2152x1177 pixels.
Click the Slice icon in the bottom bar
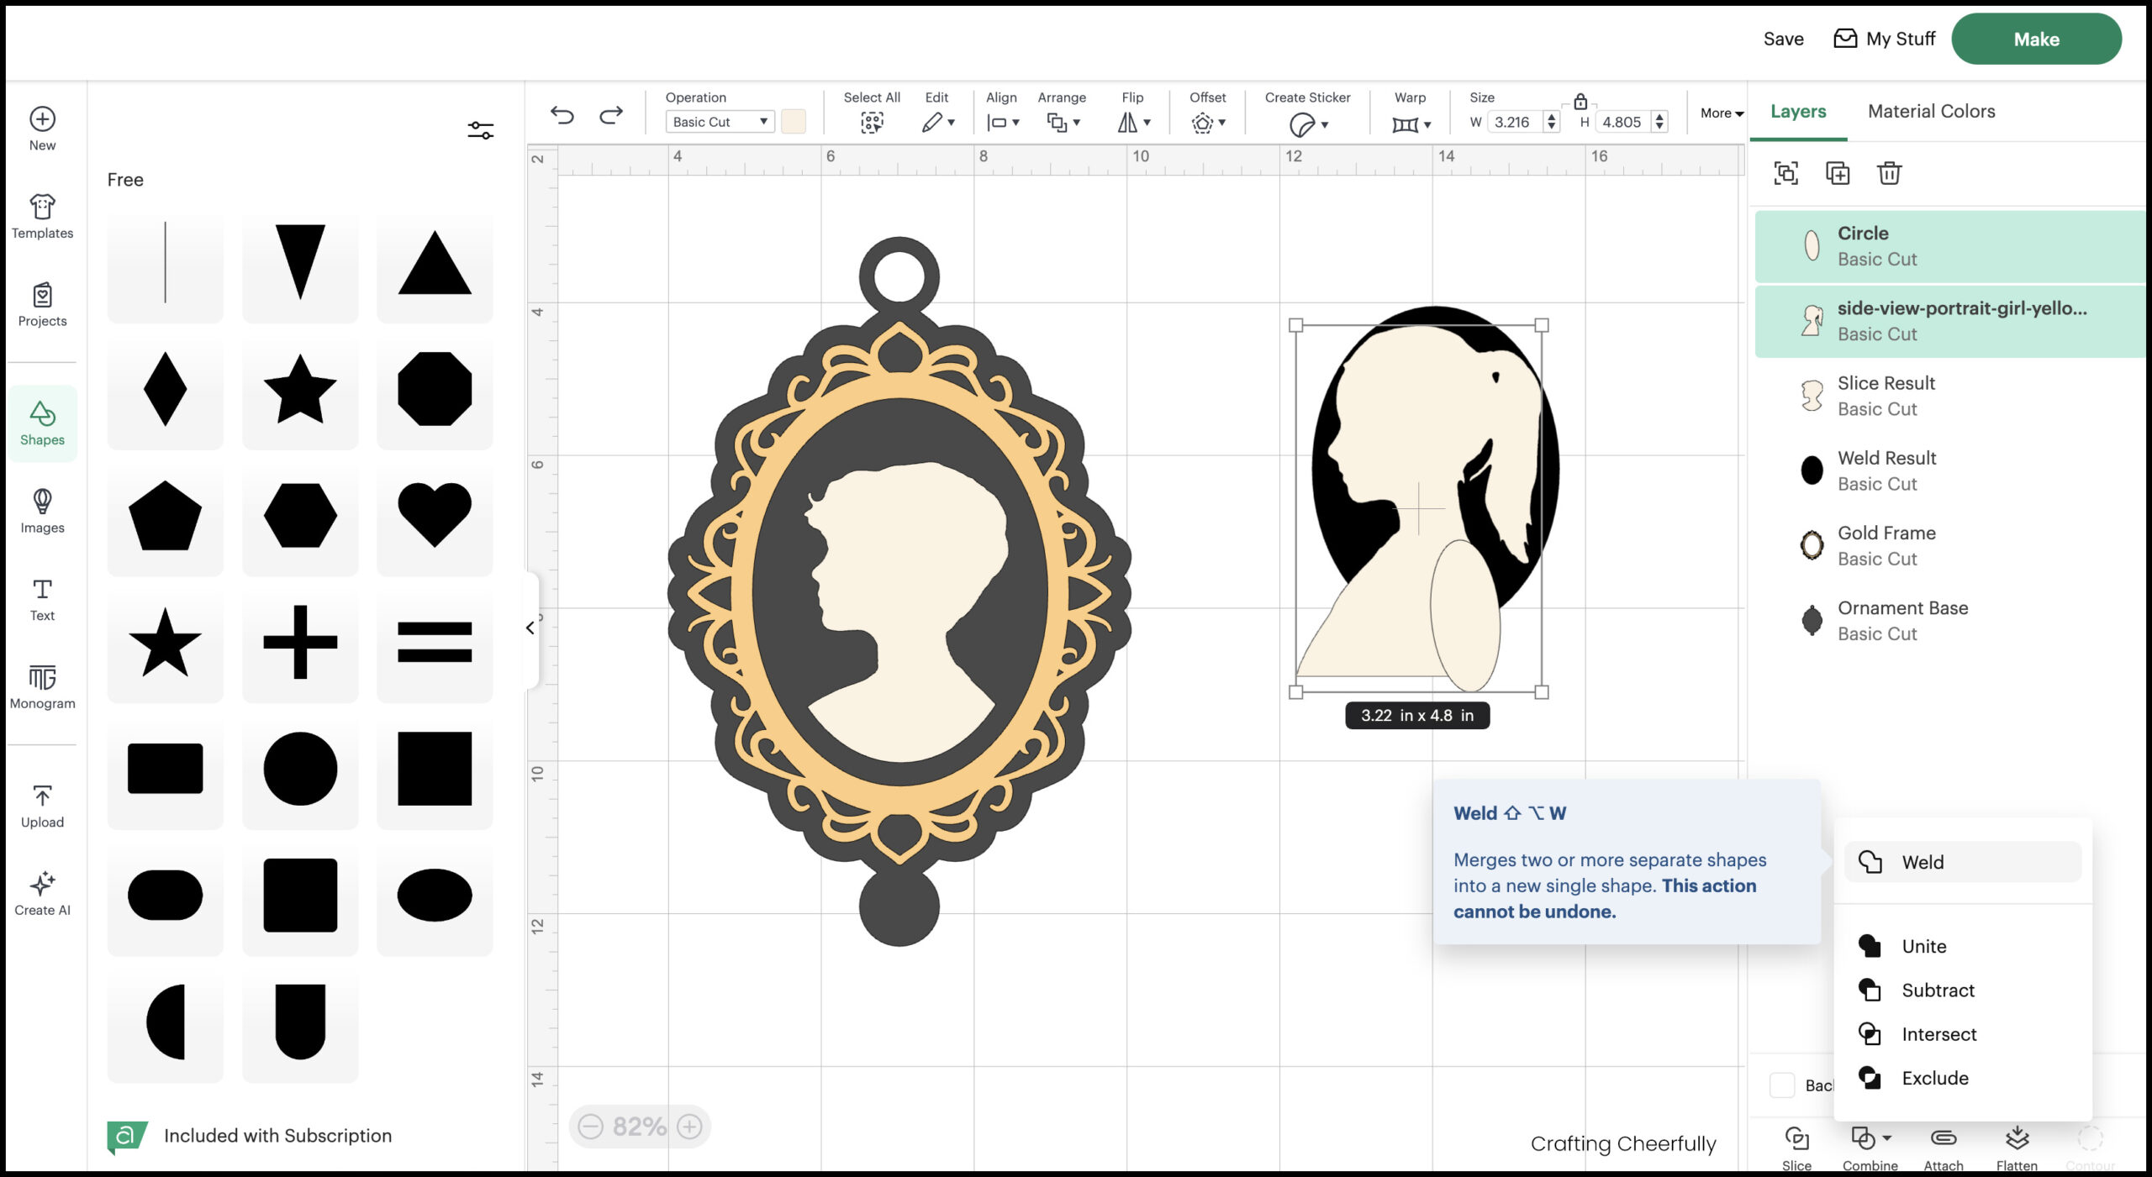coord(1796,1140)
